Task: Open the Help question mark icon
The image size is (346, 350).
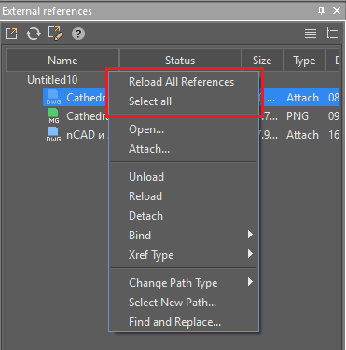Action: pyautogui.click(x=78, y=34)
